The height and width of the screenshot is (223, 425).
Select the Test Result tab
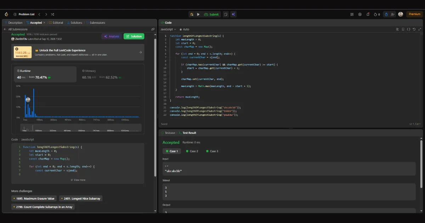[187, 133]
